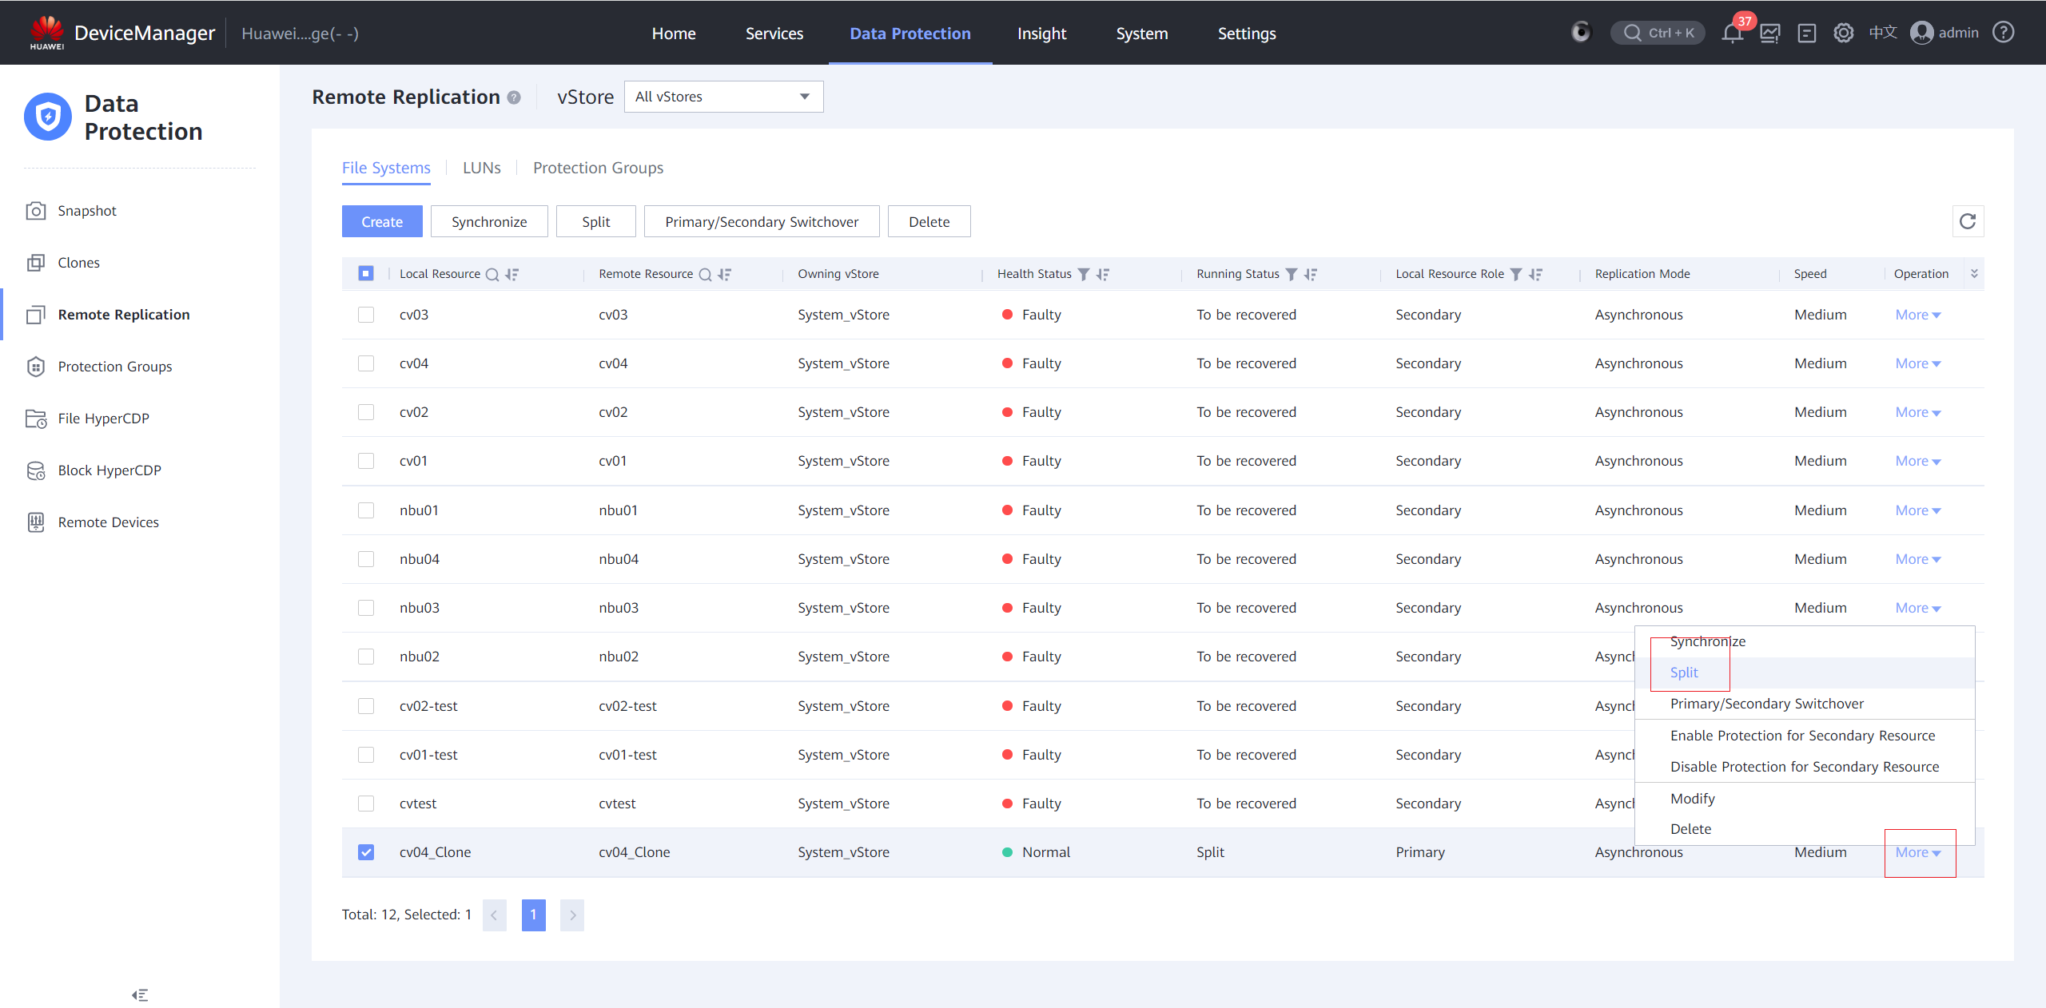Click the refresh table icon
The width and height of the screenshot is (2046, 1008).
tap(1968, 221)
